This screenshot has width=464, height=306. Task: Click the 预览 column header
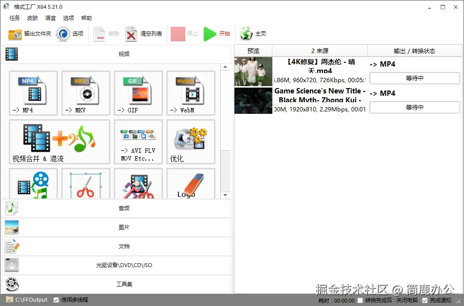tap(253, 51)
